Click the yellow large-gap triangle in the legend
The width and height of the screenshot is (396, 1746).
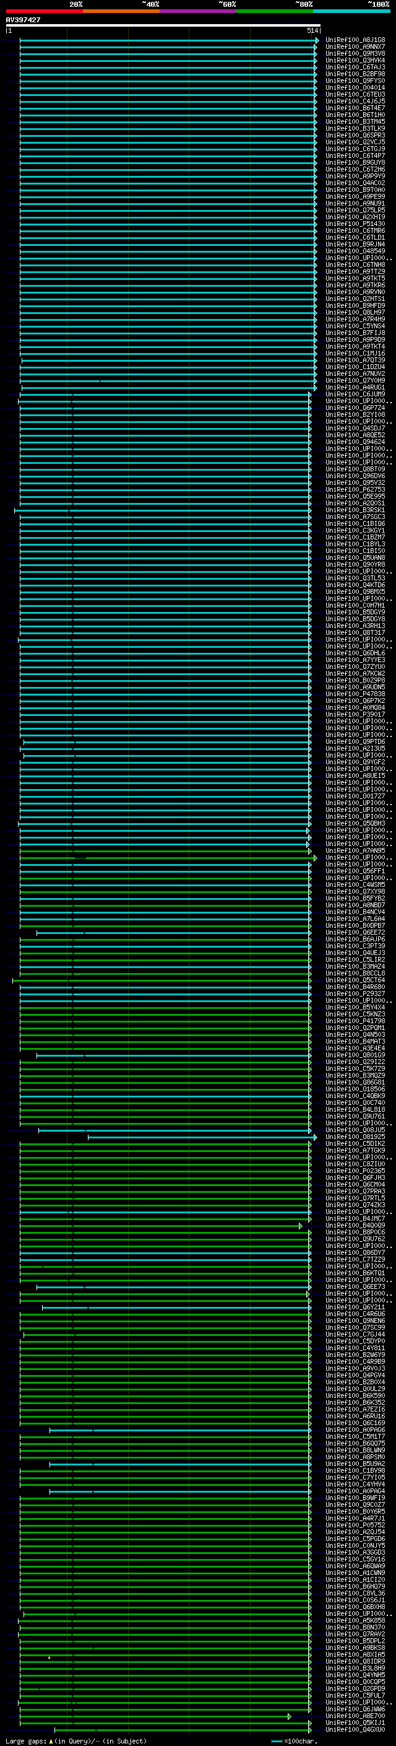point(50,1740)
